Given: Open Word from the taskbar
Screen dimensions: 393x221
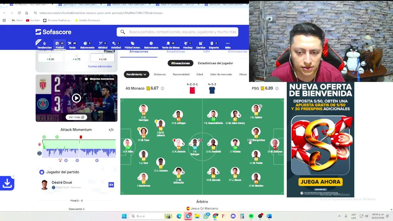Looking at the screenshot, I should 269,216.
